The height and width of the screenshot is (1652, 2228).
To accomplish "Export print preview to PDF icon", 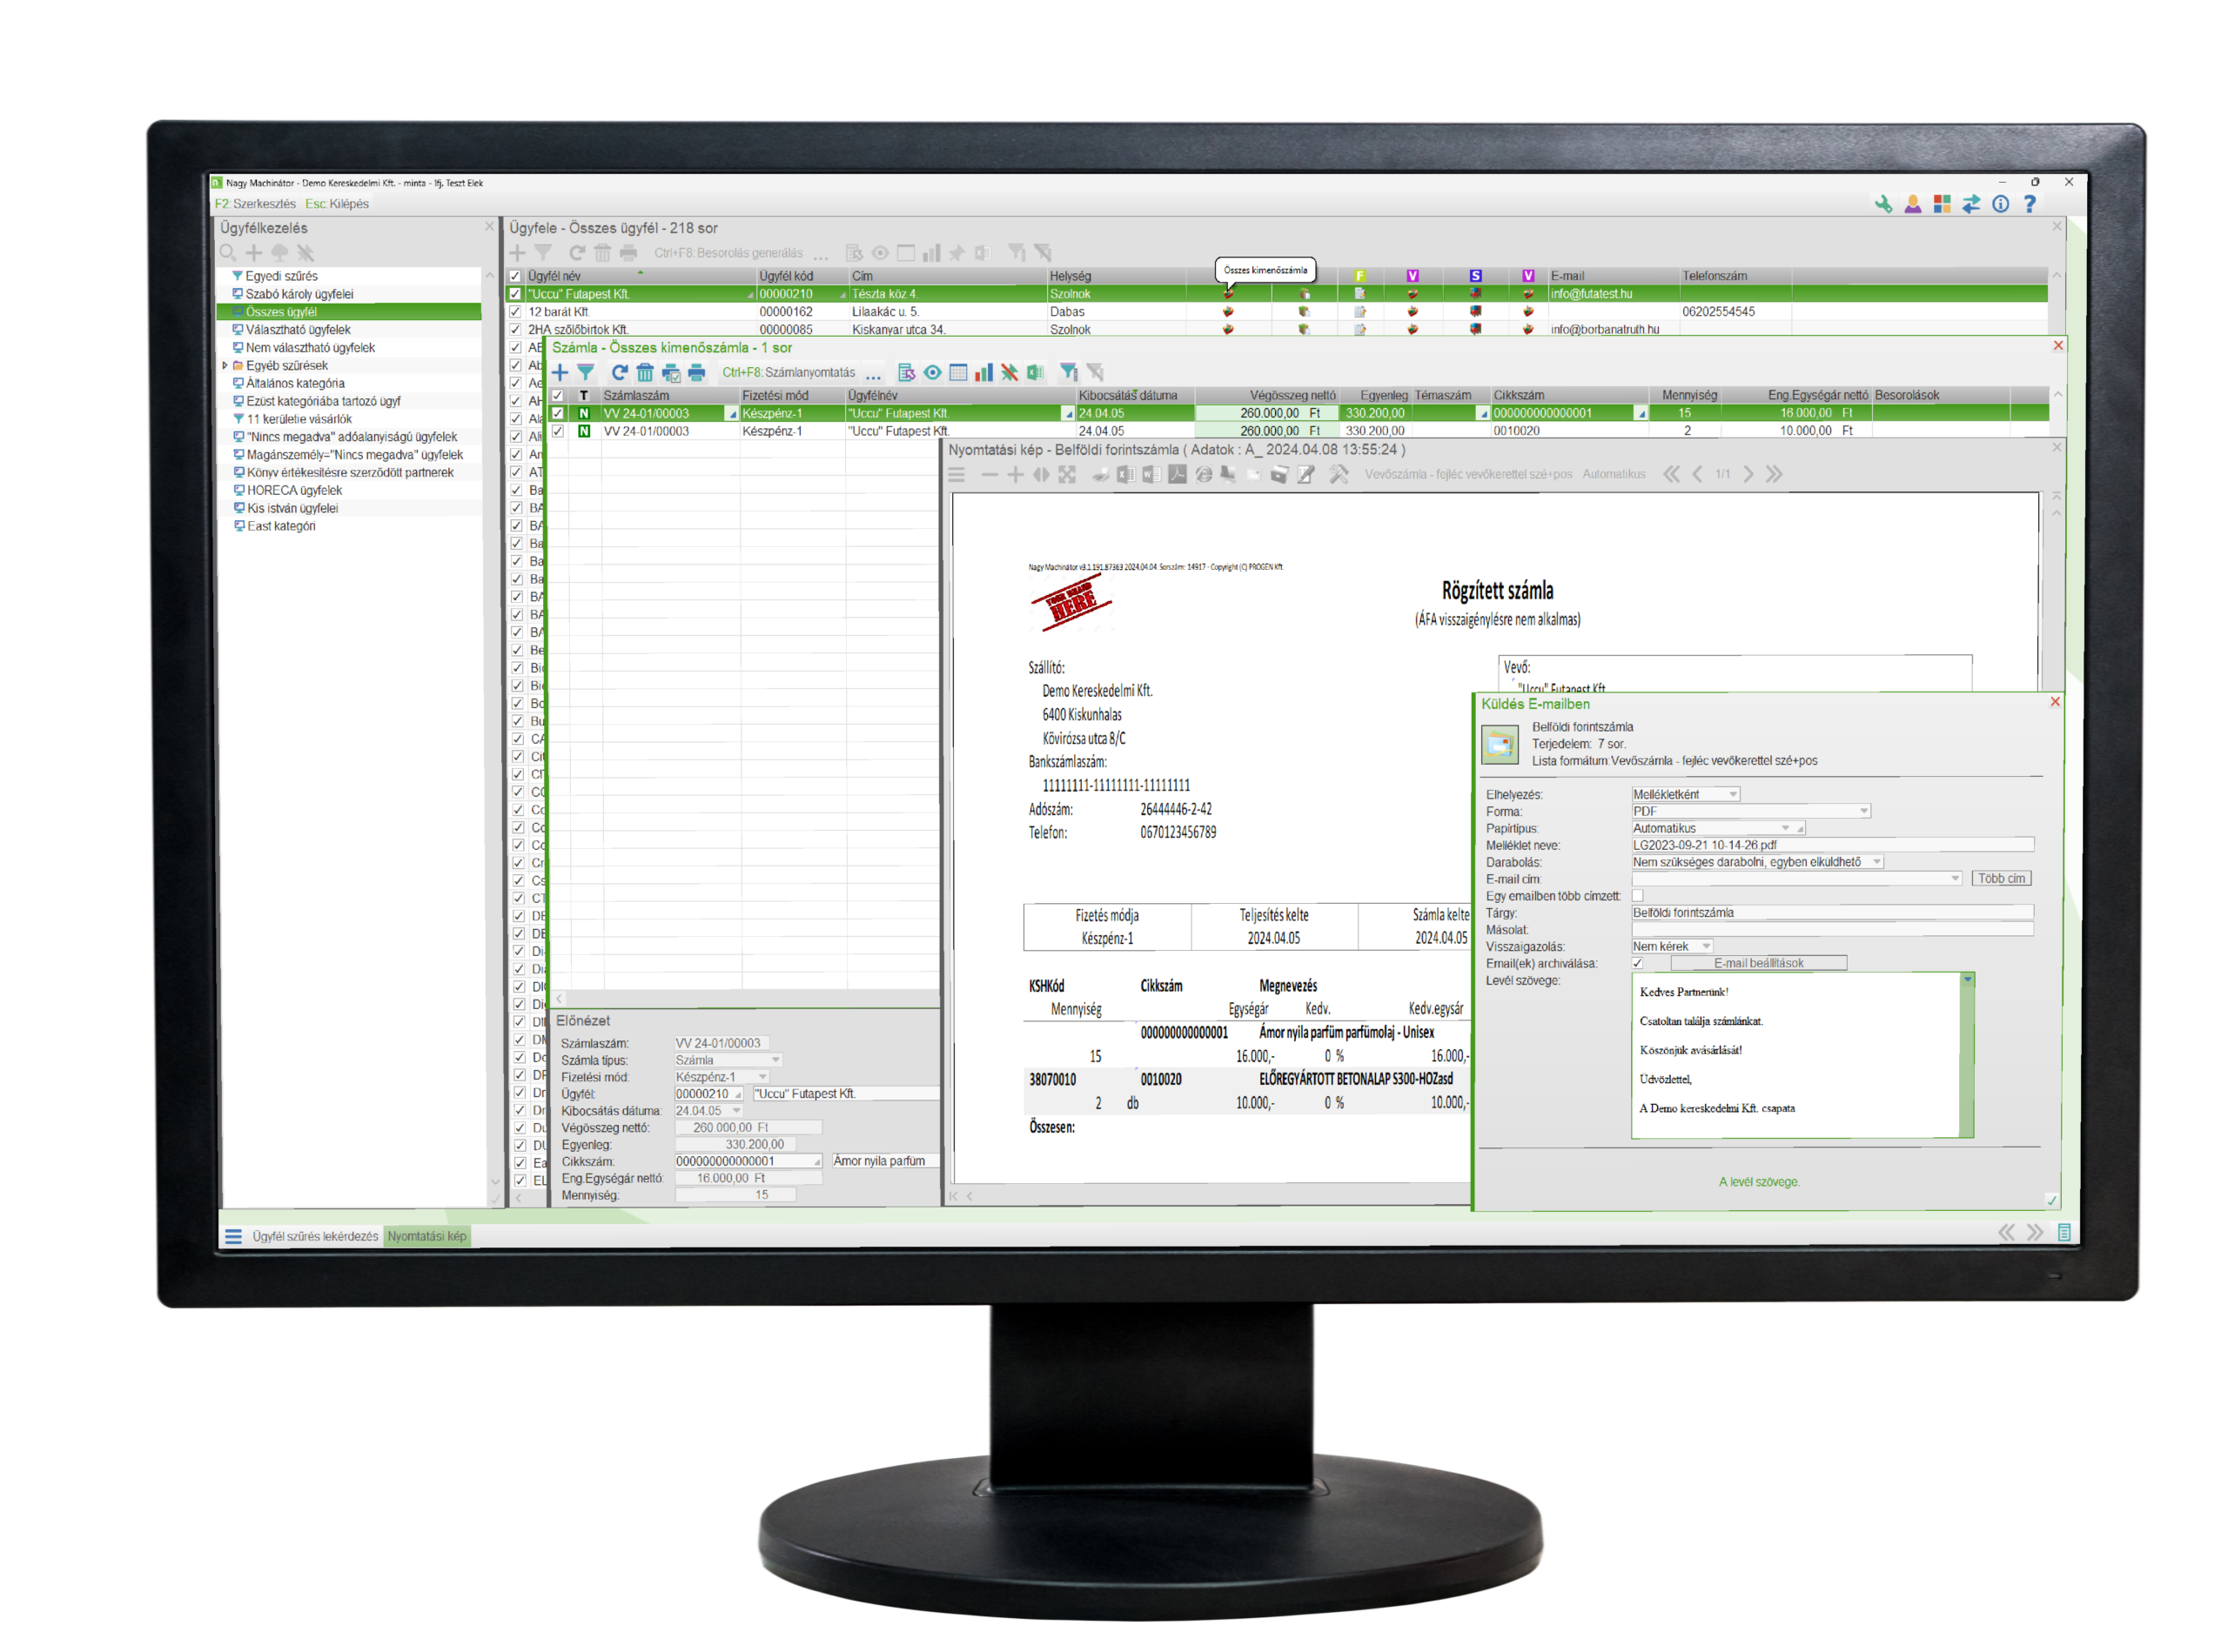I will pyautogui.click(x=1178, y=475).
